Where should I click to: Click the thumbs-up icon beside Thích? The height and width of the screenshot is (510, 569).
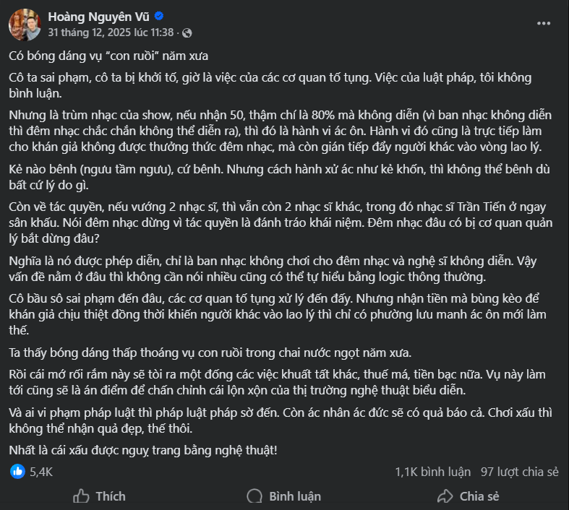[x=82, y=496]
